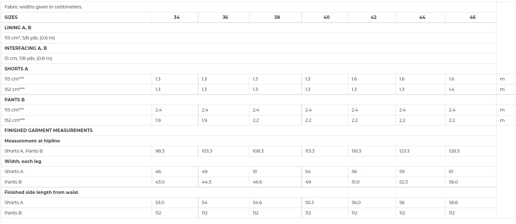Click the Width, each leg subheading
516x224 pixels.
(23, 161)
